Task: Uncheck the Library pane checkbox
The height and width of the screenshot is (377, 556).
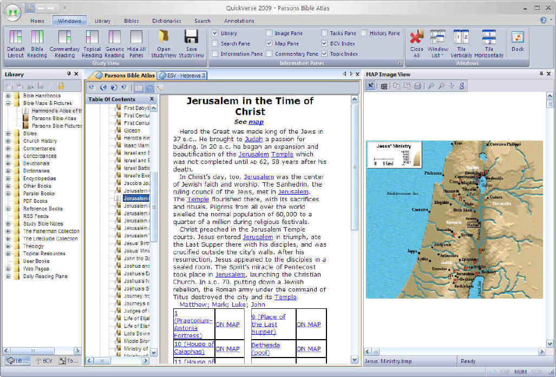Action: [215, 33]
